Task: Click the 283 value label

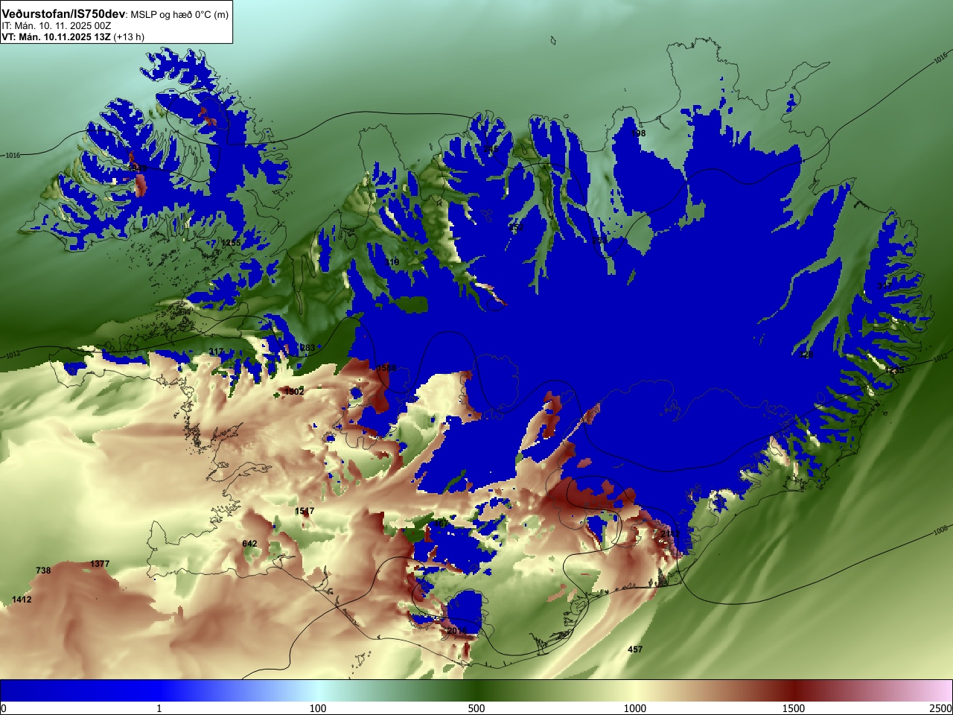Action: click(307, 348)
